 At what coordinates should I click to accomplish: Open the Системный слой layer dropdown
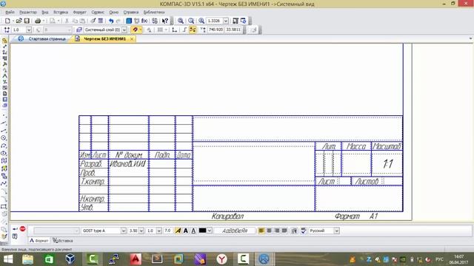tap(124, 30)
